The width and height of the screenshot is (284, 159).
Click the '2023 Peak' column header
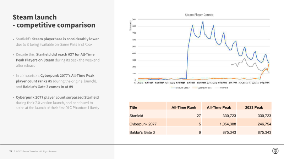(253, 107)
